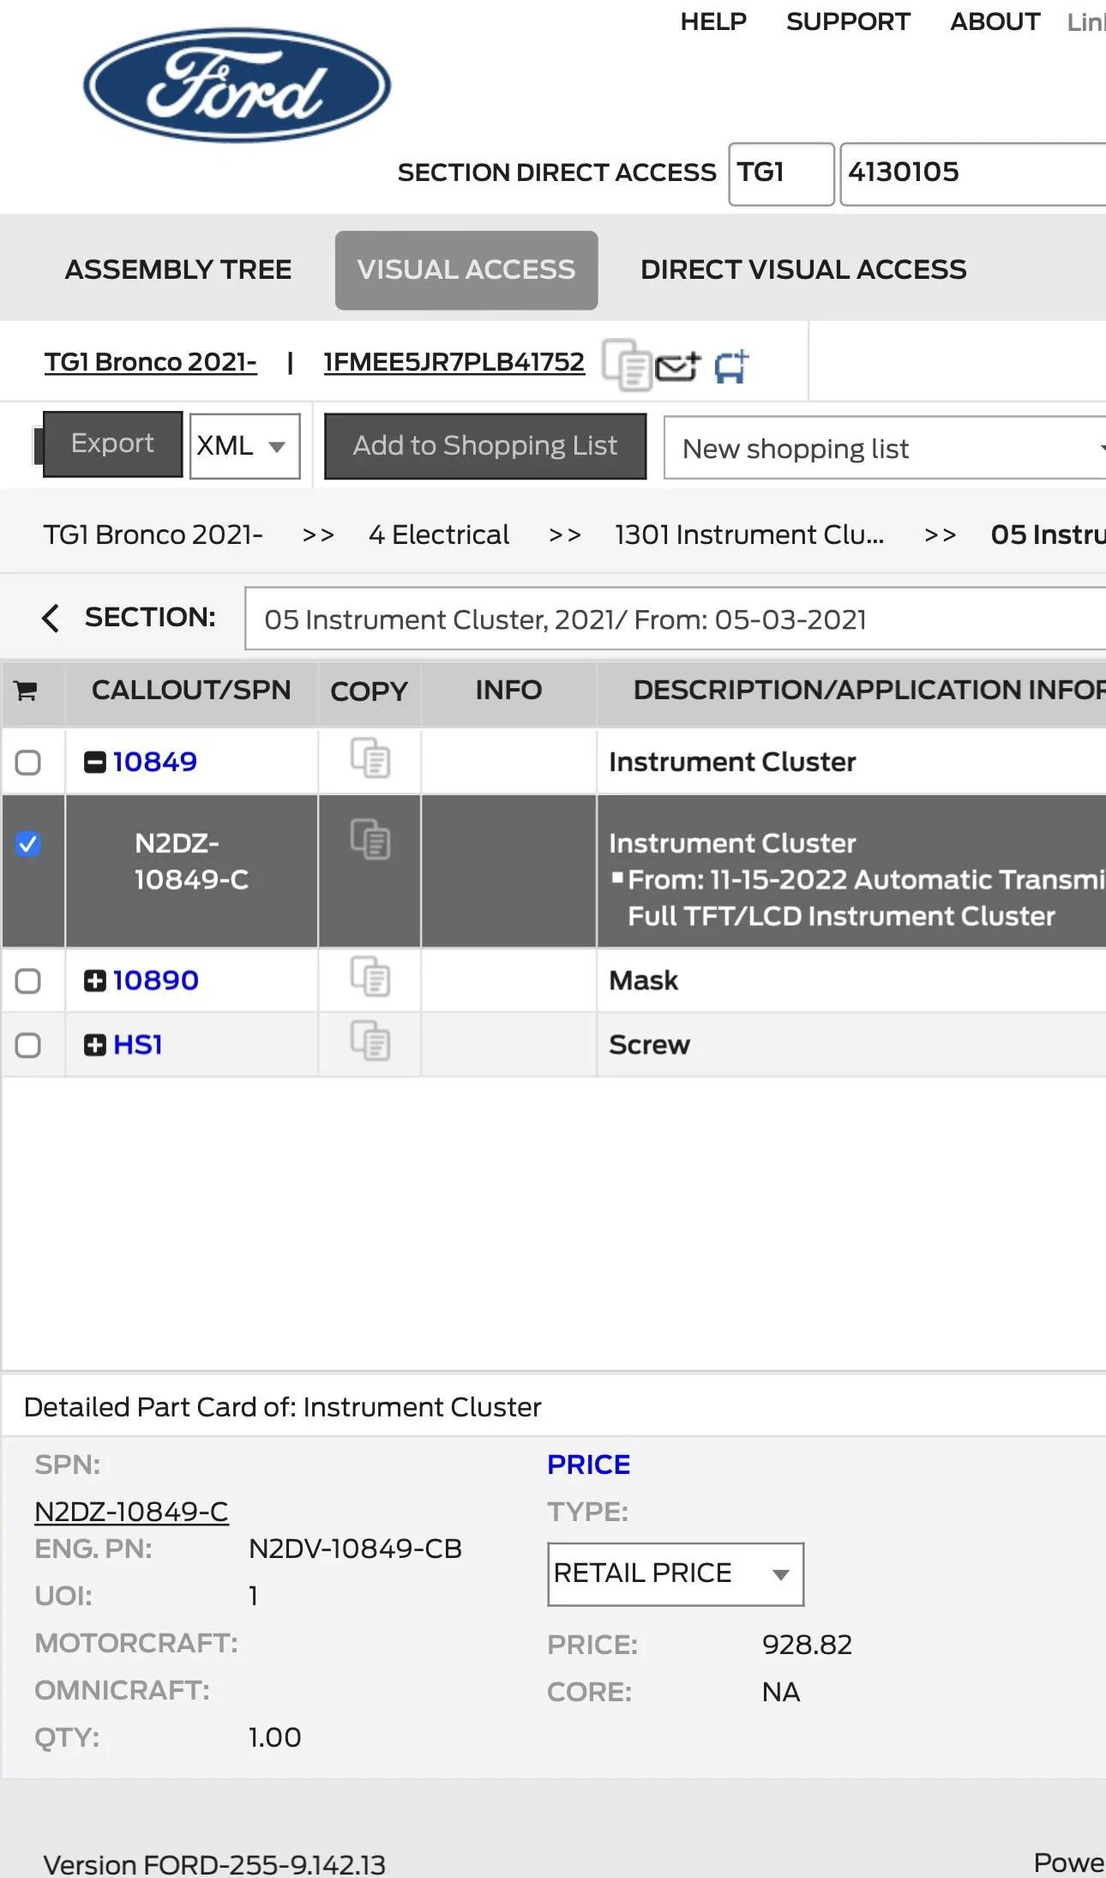
Task: Click breadcrumb 4 Electrical
Action: coord(439,534)
